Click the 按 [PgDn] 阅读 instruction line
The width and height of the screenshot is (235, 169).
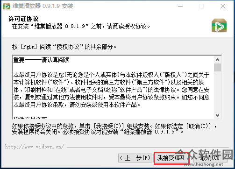click(x=64, y=47)
